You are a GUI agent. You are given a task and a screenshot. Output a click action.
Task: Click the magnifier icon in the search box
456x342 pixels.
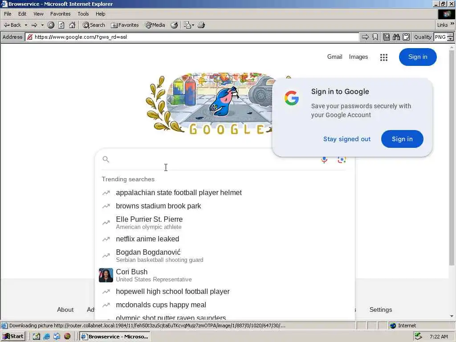coord(106,159)
